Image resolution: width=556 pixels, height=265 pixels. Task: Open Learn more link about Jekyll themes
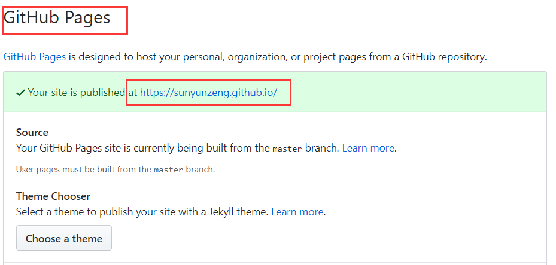(297, 212)
